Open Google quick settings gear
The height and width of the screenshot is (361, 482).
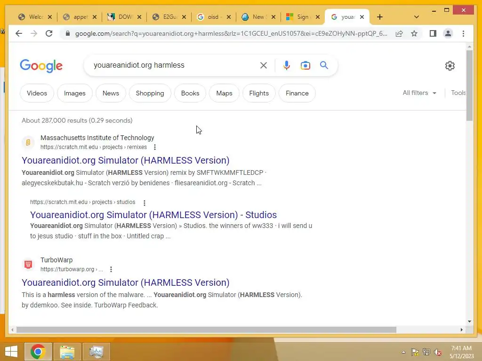tap(450, 65)
